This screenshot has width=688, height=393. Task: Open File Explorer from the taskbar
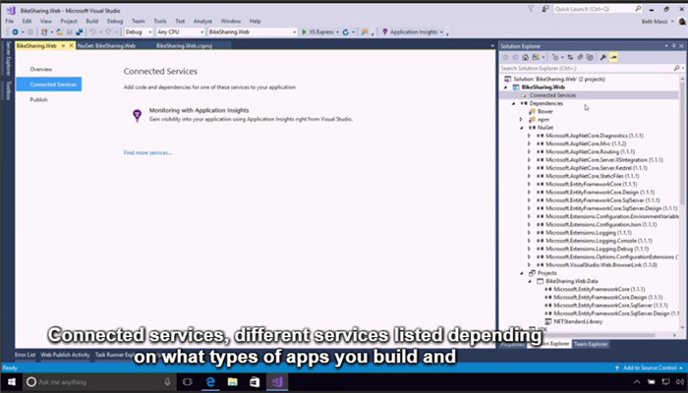coord(233,381)
